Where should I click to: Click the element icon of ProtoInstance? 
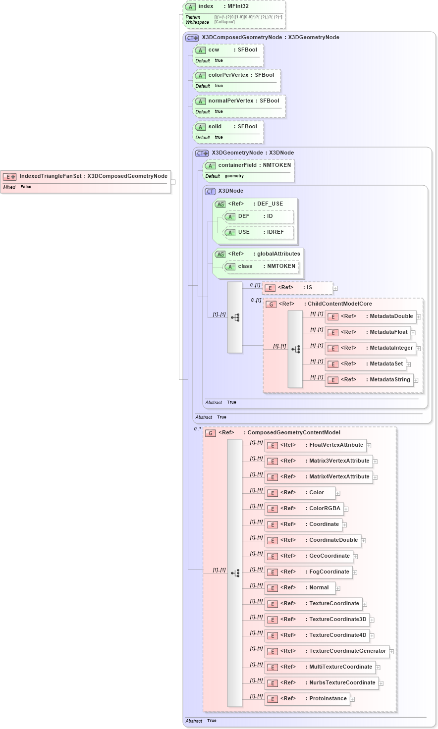click(273, 699)
